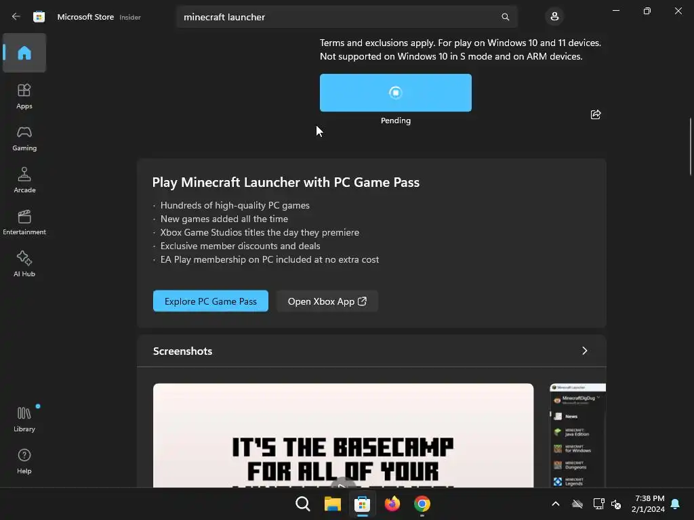Click 'Play Minecraft Launcher with PC Game Pass' heading
This screenshot has height=520, width=694.
coord(286,182)
